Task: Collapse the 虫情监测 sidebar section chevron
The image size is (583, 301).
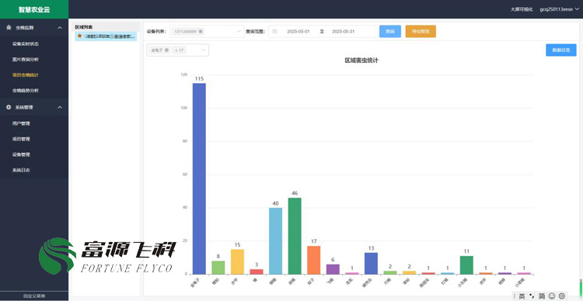Action: tap(60, 28)
